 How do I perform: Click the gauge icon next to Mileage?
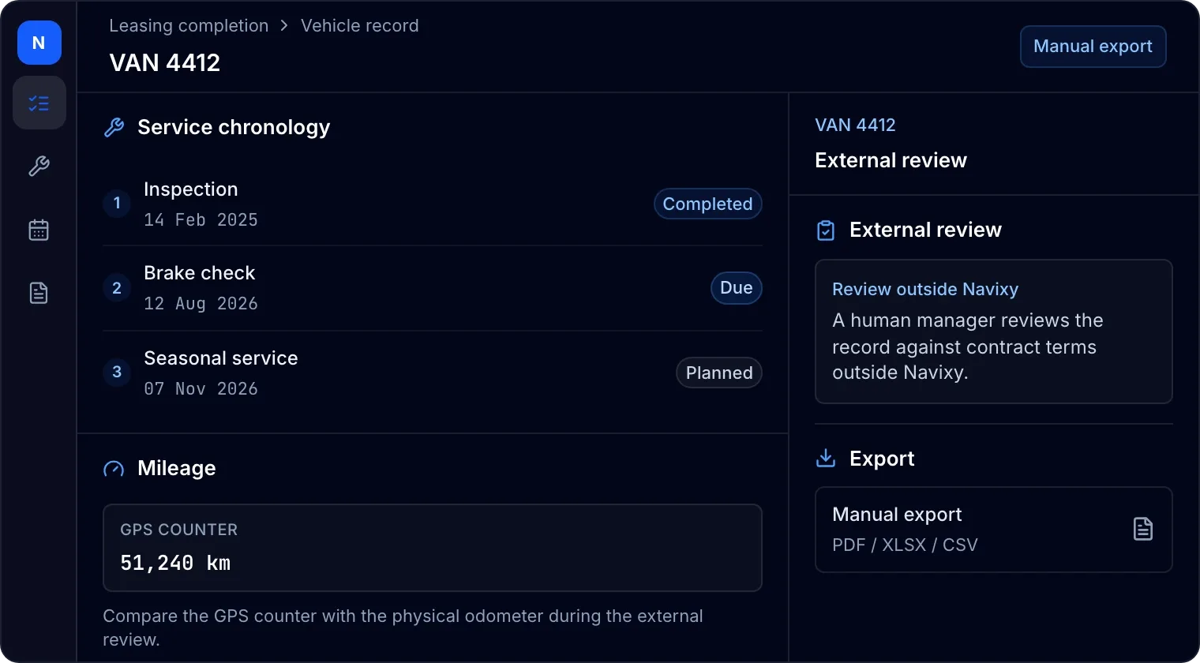[114, 469]
